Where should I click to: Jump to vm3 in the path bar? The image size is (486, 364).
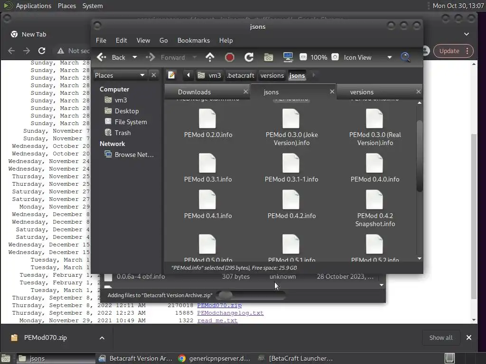click(209, 75)
